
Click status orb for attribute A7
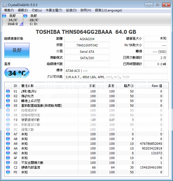(x=8, y=134)
